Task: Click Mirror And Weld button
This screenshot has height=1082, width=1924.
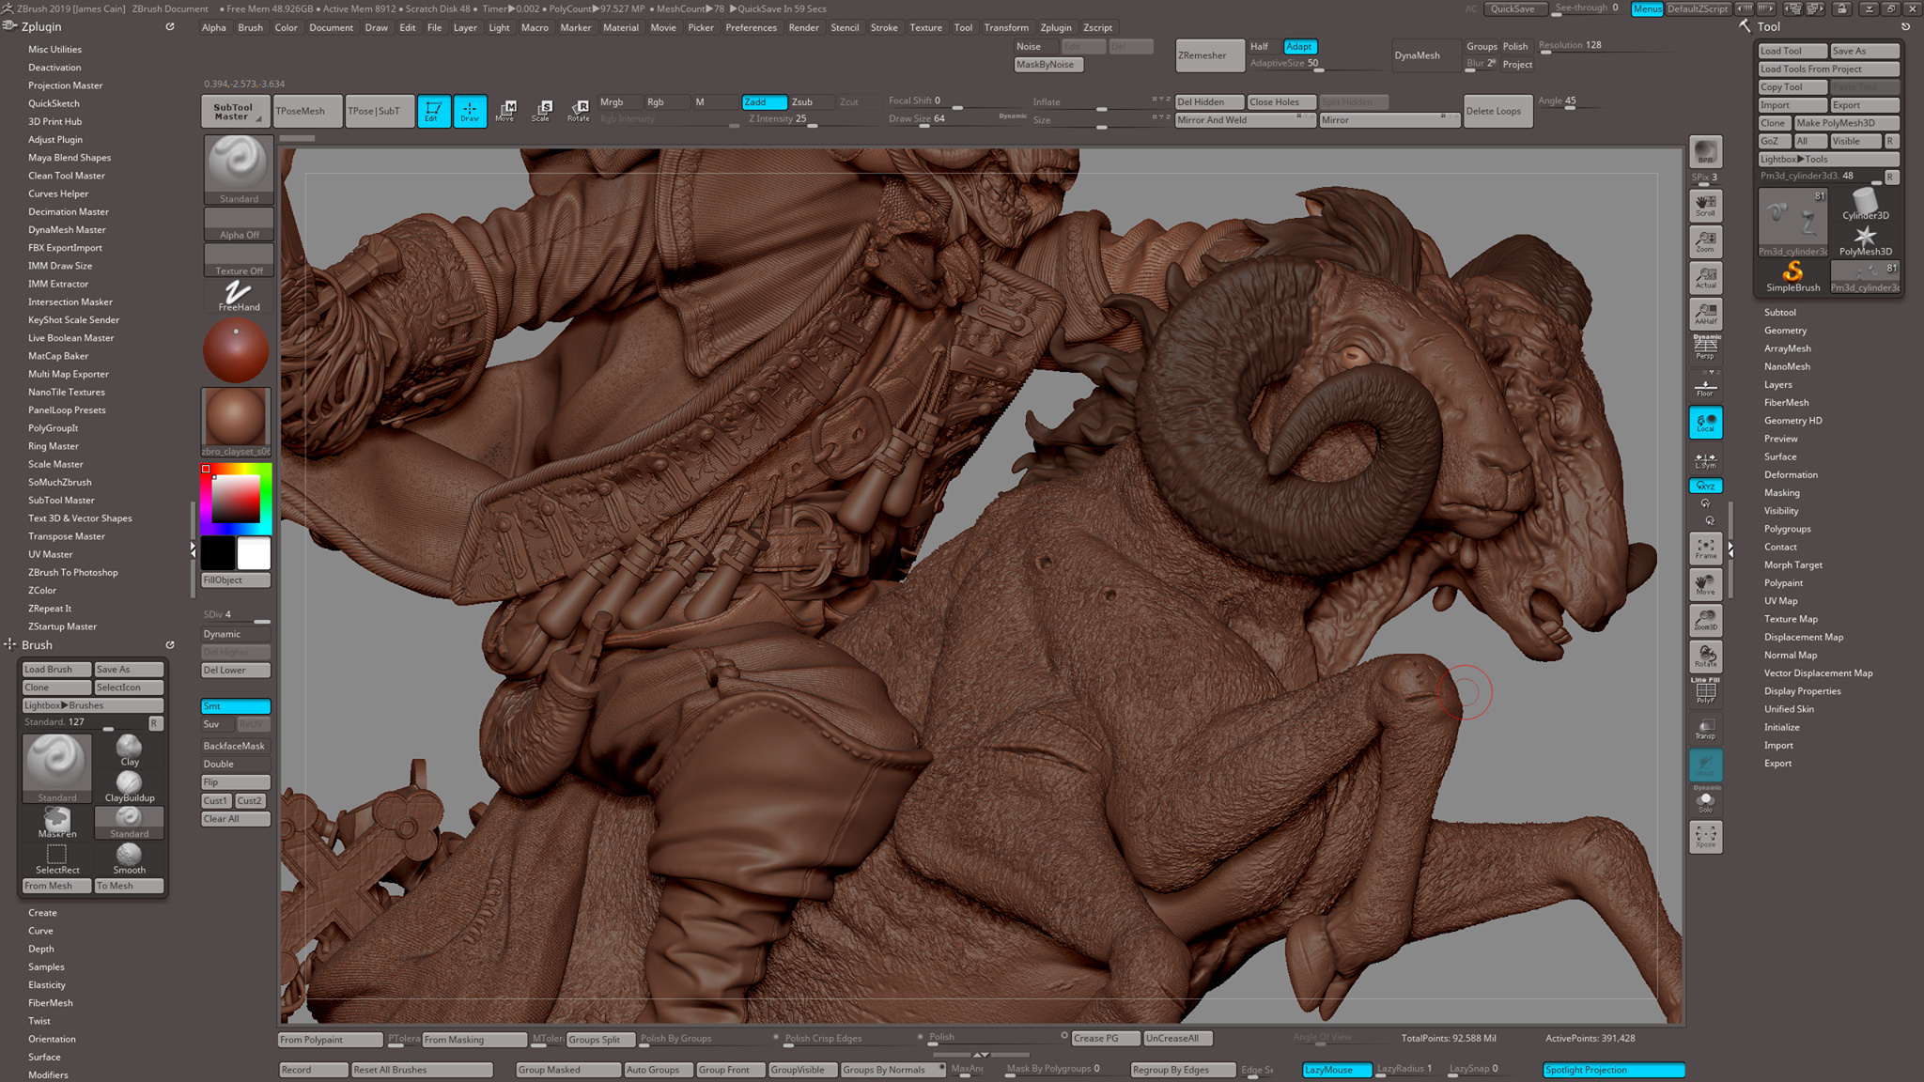Action: (x=1245, y=120)
